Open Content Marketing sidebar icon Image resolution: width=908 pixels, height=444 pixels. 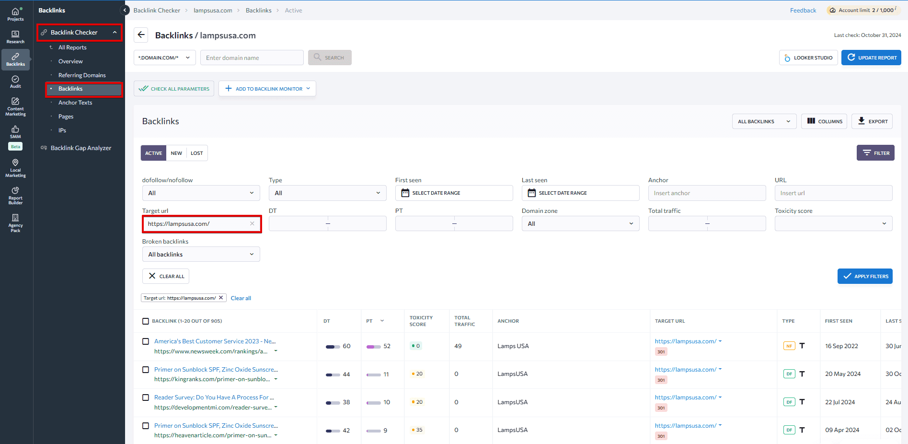pyautogui.click(x=15, y=106)
